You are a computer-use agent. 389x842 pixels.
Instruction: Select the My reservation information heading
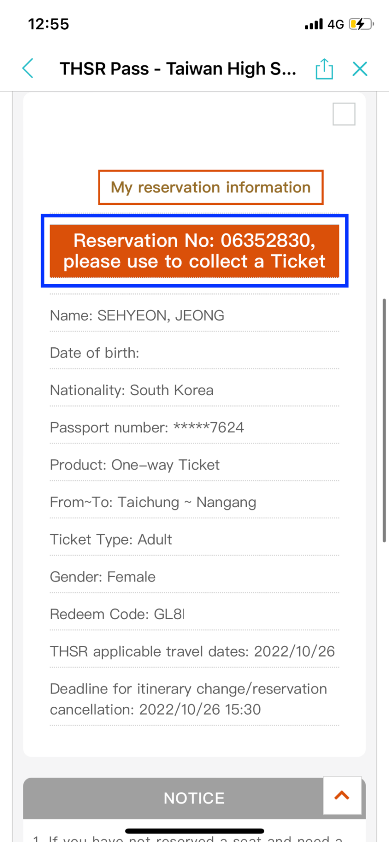pyautogui.click(x=211, y=187)
